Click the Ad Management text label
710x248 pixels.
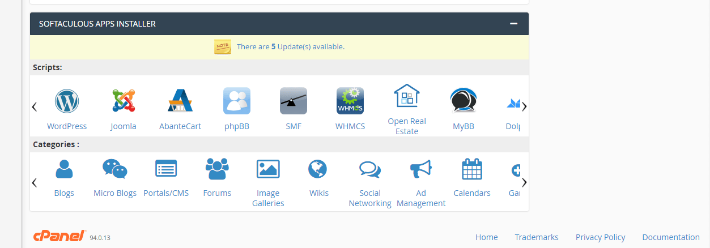pos(421,198)
